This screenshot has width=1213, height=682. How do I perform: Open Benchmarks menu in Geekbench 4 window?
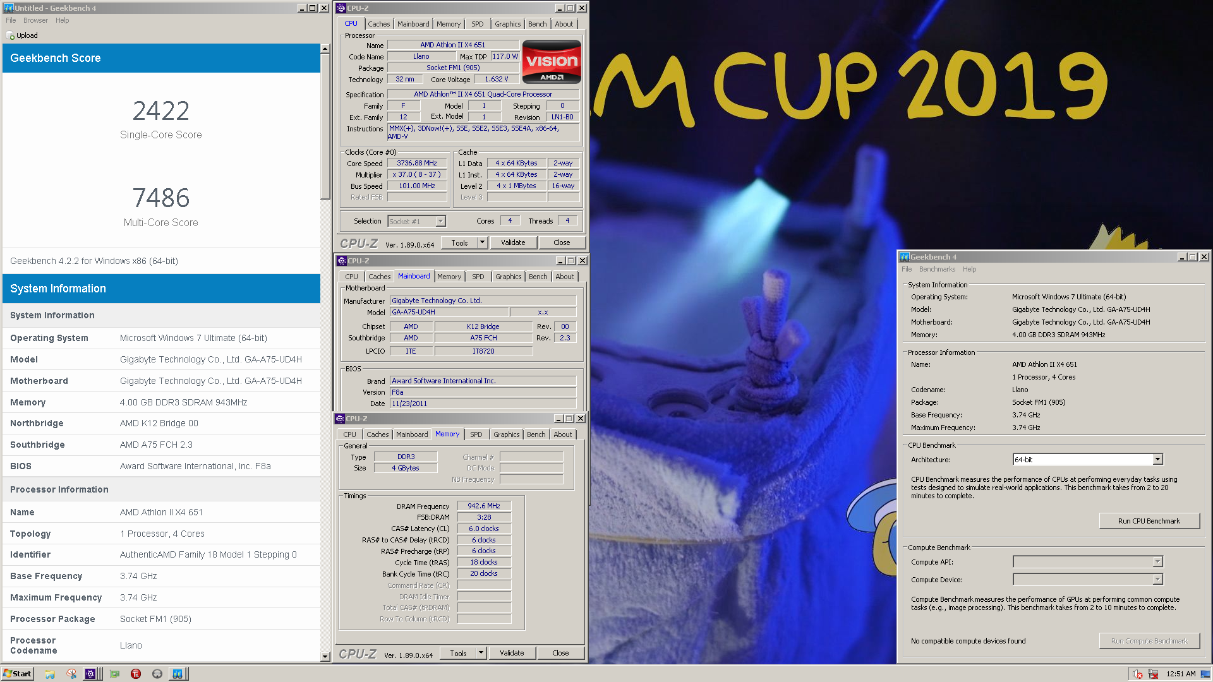(937, 269)
